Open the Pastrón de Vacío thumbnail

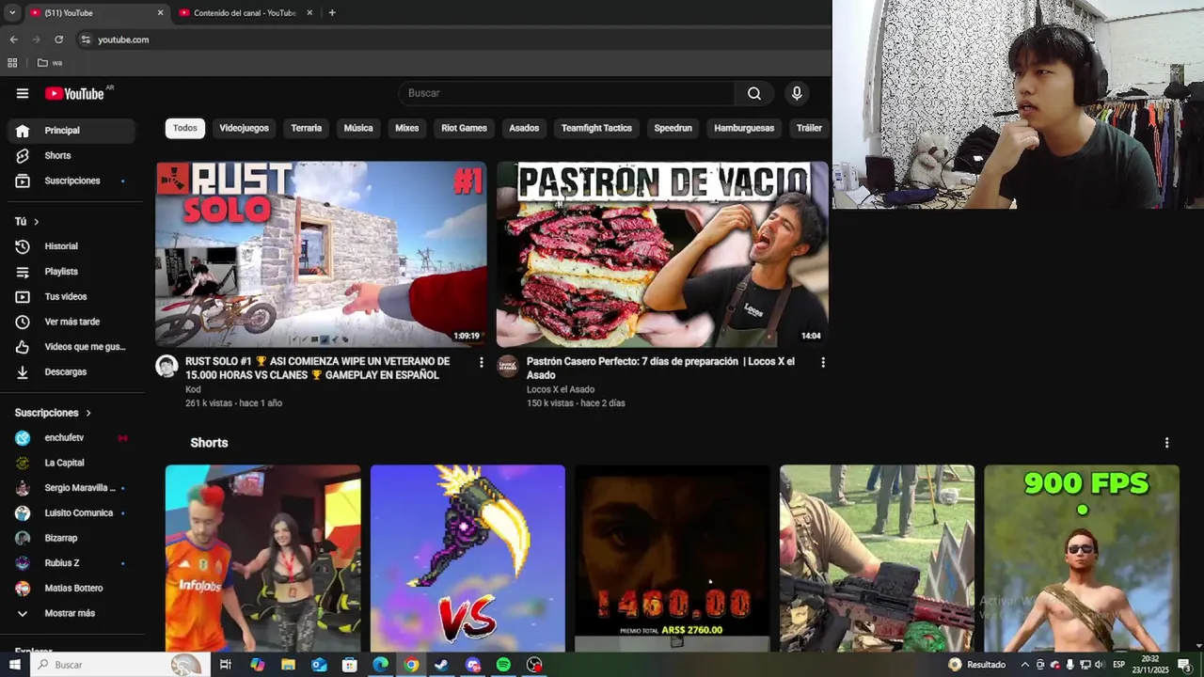click(x=662, y=254)
